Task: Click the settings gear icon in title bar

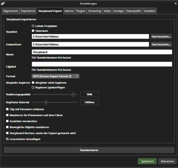Action: point(3,3)
